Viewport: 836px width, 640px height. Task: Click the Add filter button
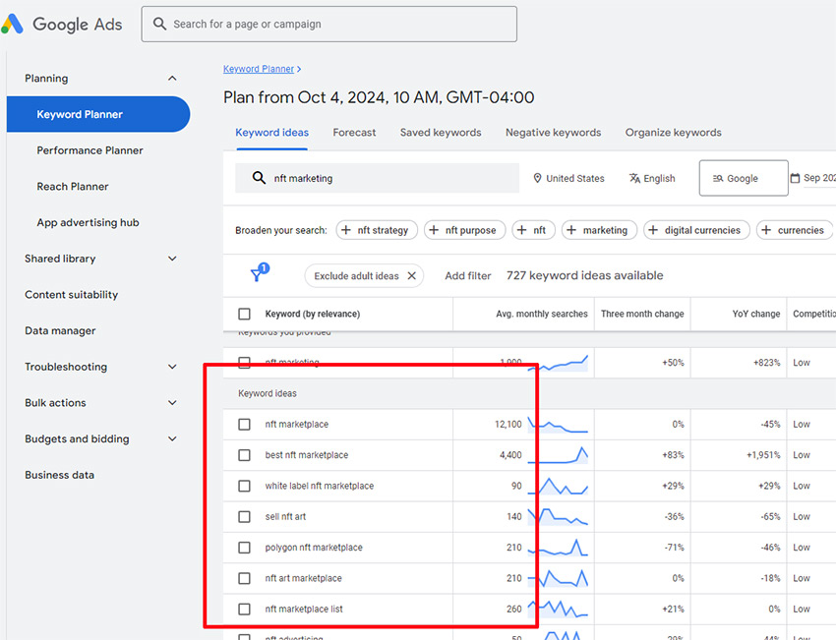tap(467, 275)
